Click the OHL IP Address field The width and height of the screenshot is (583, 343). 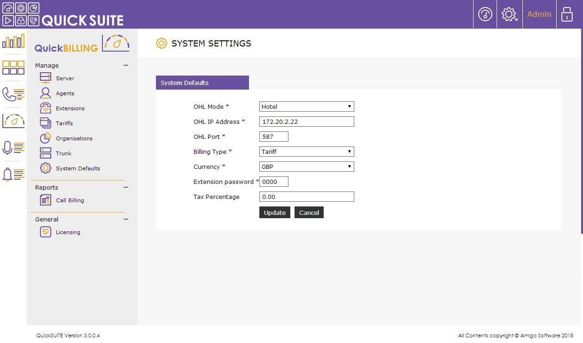pyautogui.click(x=306, y=122)
